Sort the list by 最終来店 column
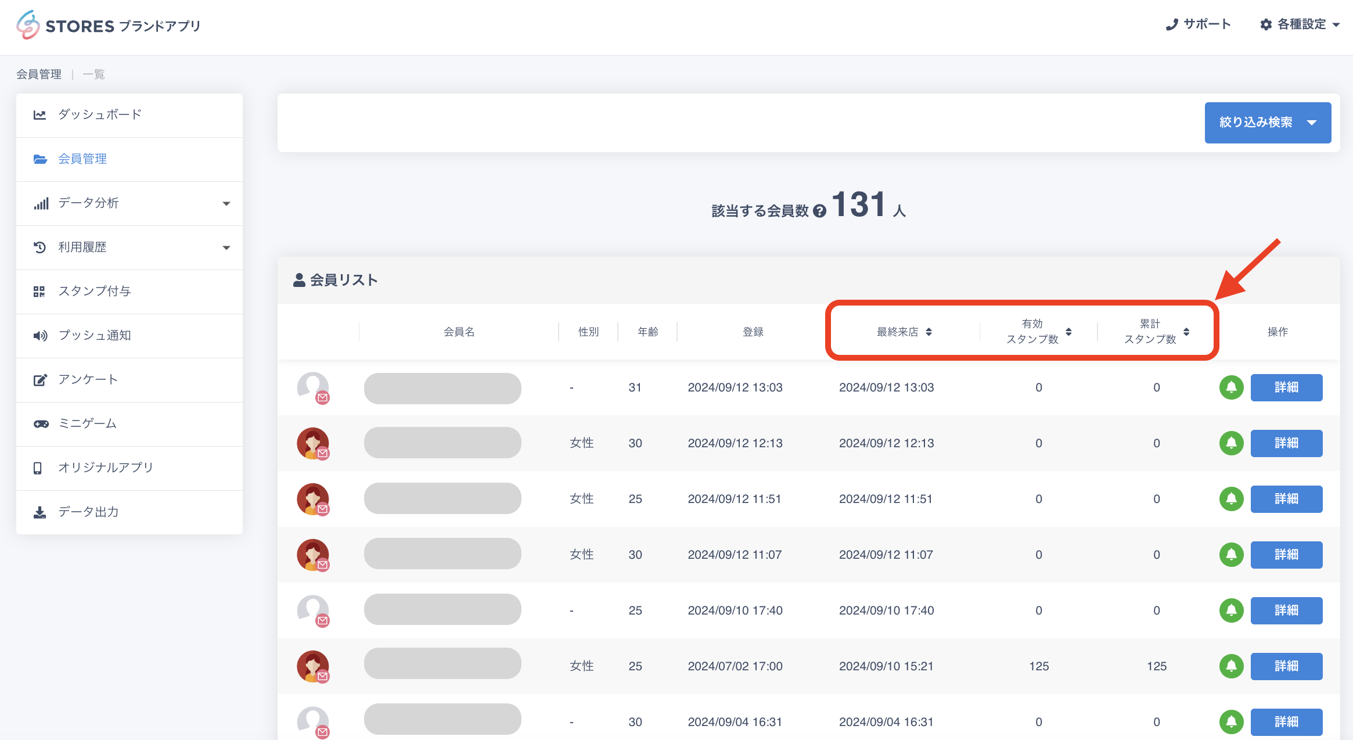This screenshot has width=1353, height=740. [929, 332]
